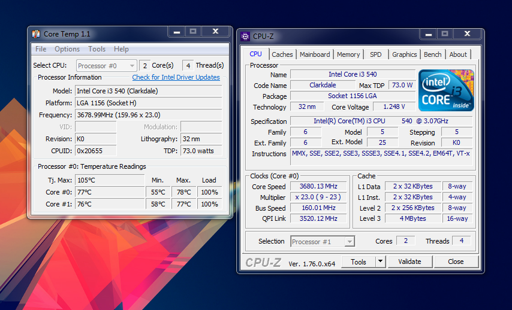The image size is (512, 310).
Task: Click the Level 2 size 2 x 256 KBytes
Action: coord(412,208)
